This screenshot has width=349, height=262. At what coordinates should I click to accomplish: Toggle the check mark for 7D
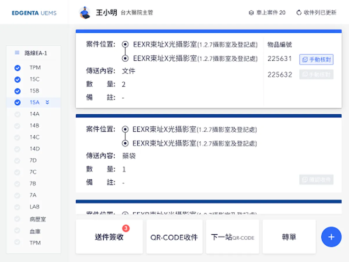pyautogui.click(x=17, y=161)
